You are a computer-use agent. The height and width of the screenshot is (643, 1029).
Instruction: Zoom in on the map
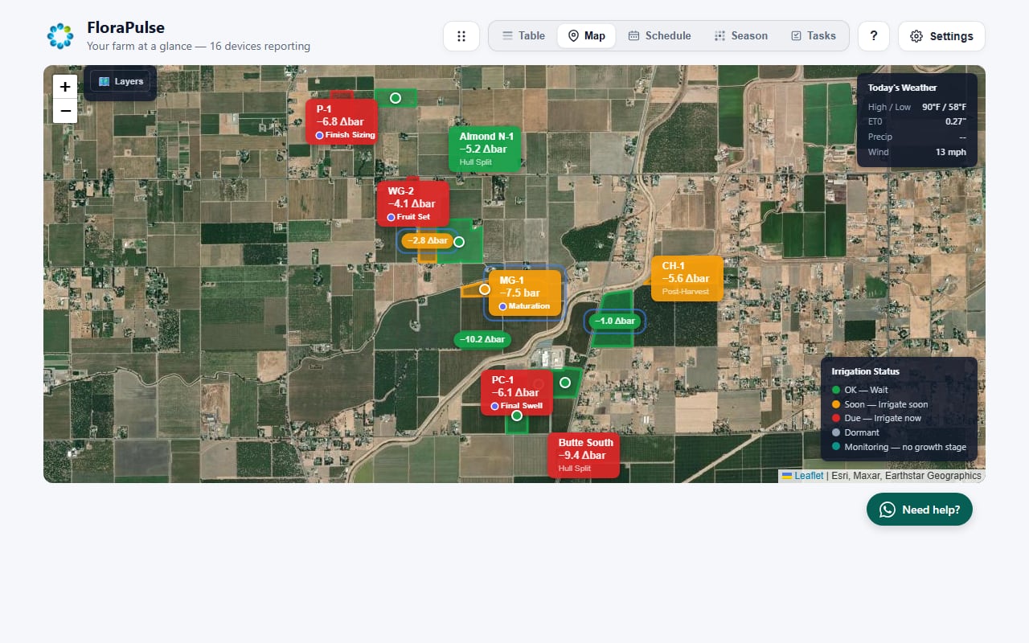tap(65, 87)
